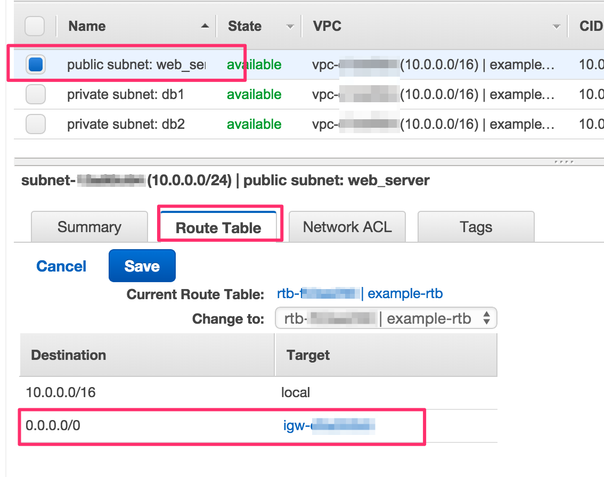Viewport: 604px width, 477px height.
Task: Uncheck the public subnet web_server checkbox
Action: [x=36, y=64]
